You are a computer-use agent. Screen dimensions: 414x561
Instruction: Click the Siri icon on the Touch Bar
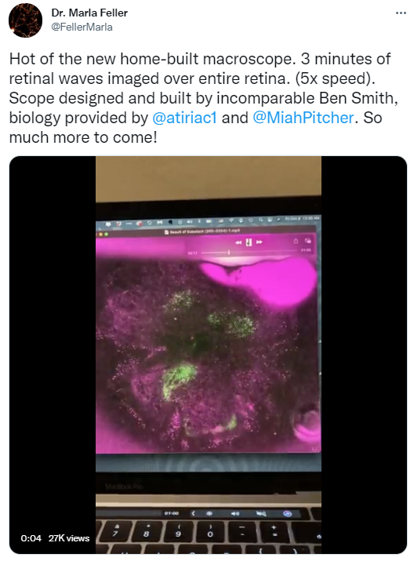288,514
